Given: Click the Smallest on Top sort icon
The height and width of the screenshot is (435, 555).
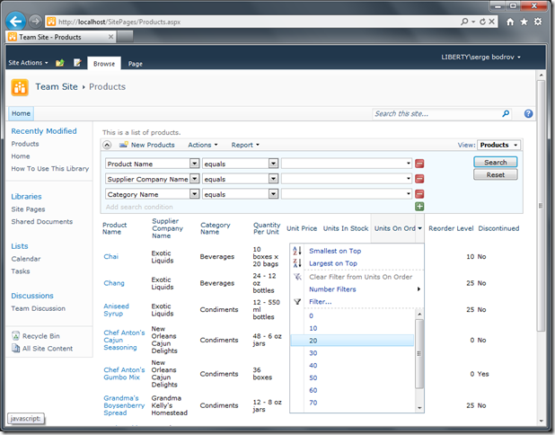Looking at the screenshot, I should click(297, 251).
